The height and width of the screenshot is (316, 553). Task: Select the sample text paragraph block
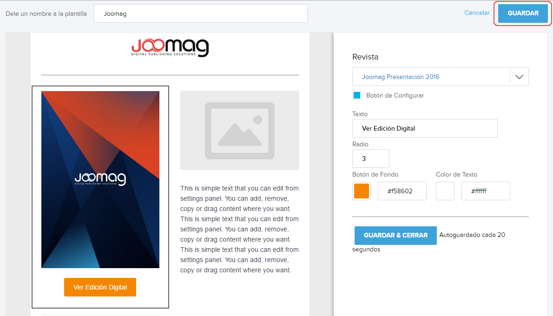click(239, 229)
